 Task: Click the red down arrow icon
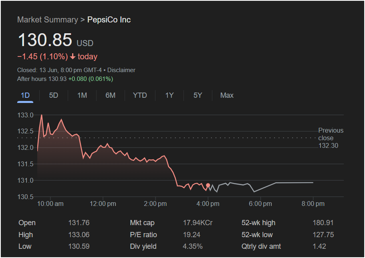tap(73, 56)
